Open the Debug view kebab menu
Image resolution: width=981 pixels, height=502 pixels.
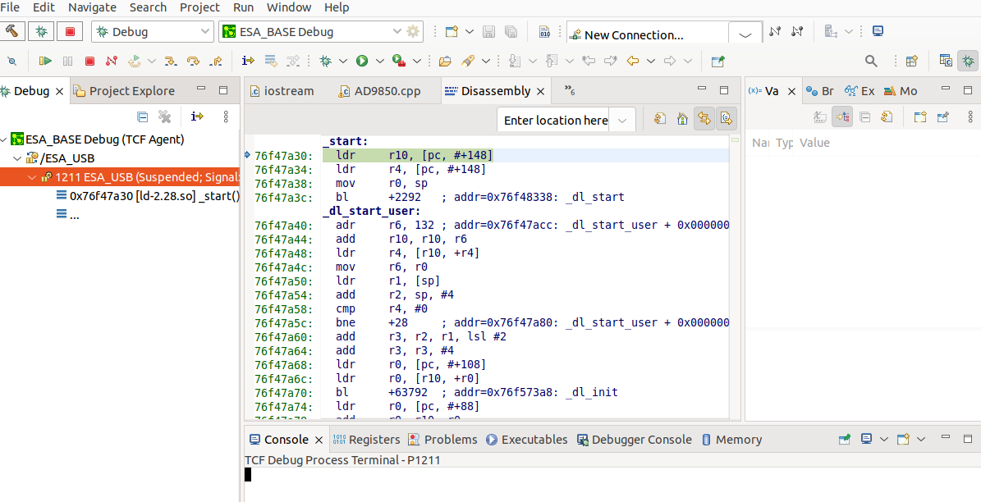[x=226, y=116]
